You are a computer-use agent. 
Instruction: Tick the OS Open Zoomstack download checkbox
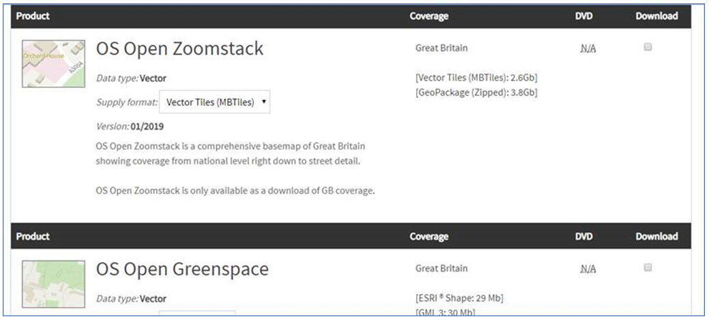coord(648,47)
